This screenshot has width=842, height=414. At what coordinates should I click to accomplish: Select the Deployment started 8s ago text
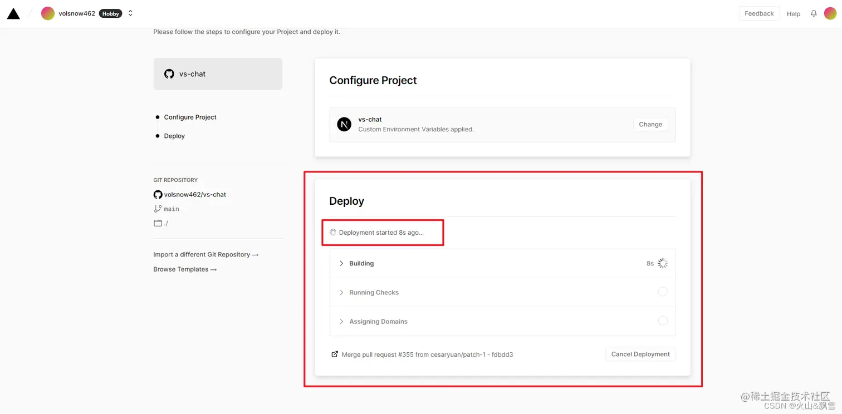(x=381, y=233)
